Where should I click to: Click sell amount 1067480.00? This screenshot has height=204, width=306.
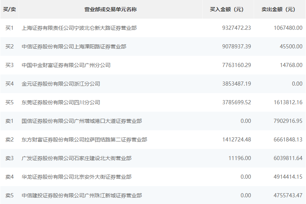click(x=288, y=28)
